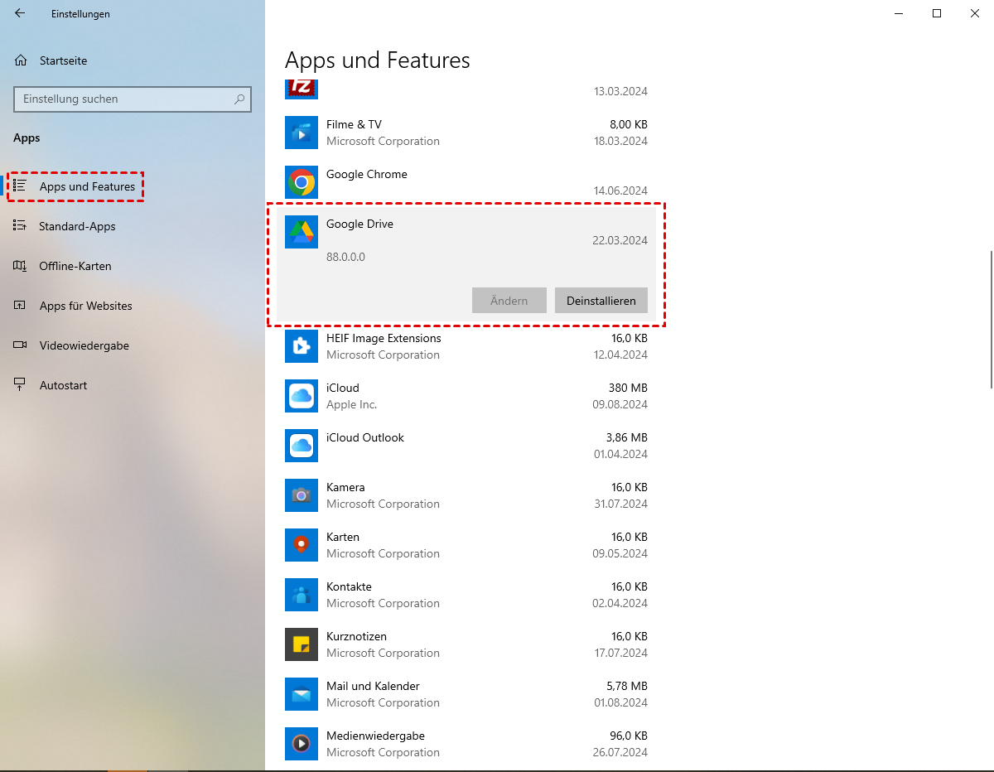Select the Kontakte entry name
This screenshot has width=994, height=772.
tap(349, 586)
